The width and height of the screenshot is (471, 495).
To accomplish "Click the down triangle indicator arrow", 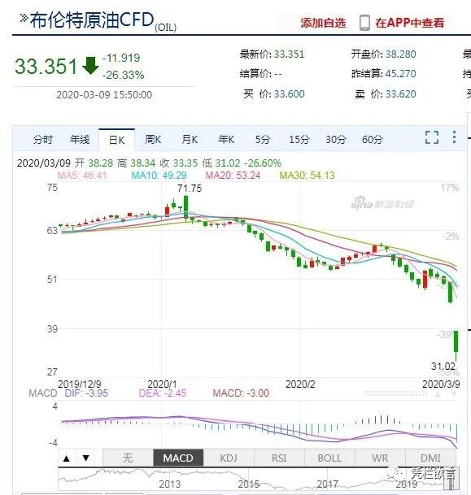I will [86, 458].
